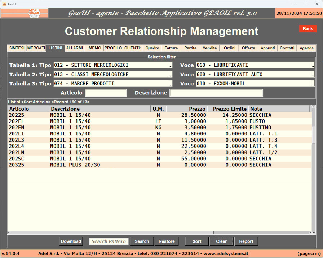This screenshot has height=258, width=323.
Task: Click the vertical scrollbar thumb of the list
Action: (x=314, y=135)
